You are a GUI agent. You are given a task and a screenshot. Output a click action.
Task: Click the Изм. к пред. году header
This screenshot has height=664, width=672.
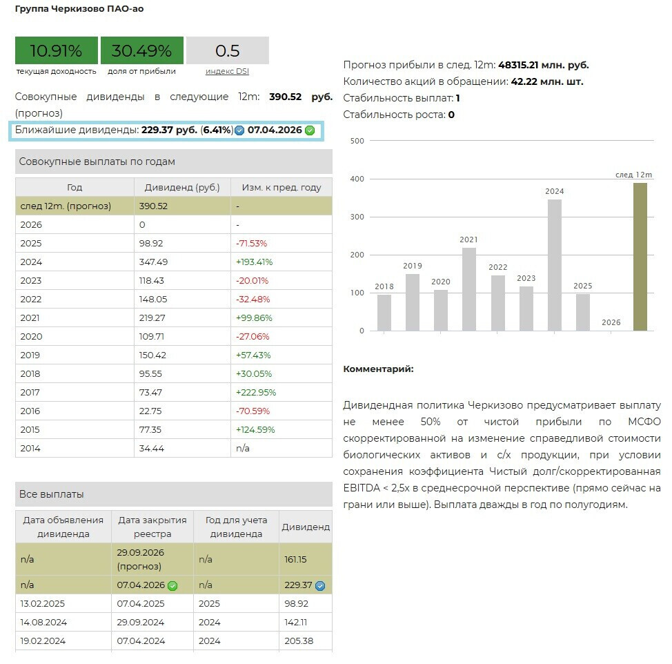click(x=281, y=187)
